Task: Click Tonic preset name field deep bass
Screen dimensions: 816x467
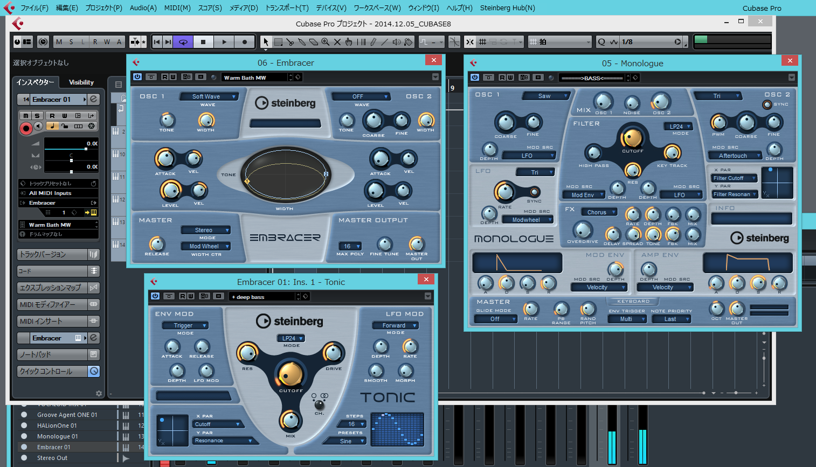Action: 262,297
